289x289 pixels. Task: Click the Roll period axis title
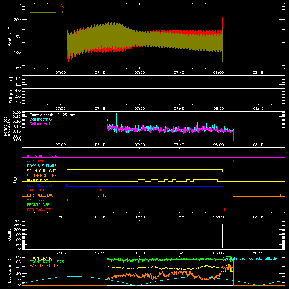pyautogui.click(x=11, y=90)
